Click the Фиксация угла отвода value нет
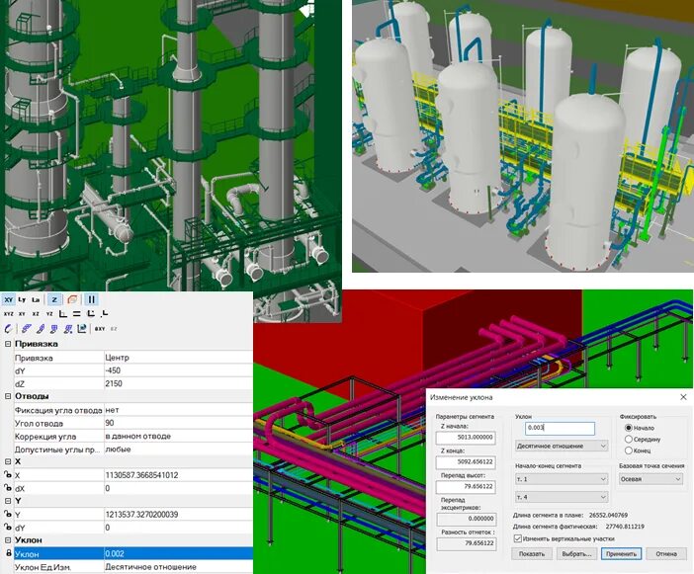Screen dimensions: 694x574 [x=178, y=410]
